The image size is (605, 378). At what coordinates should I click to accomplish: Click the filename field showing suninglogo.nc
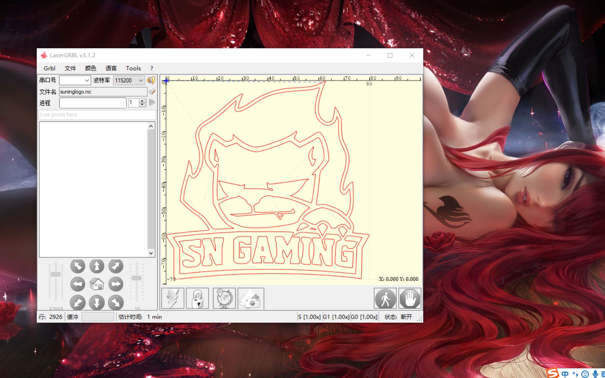[103, 92]
